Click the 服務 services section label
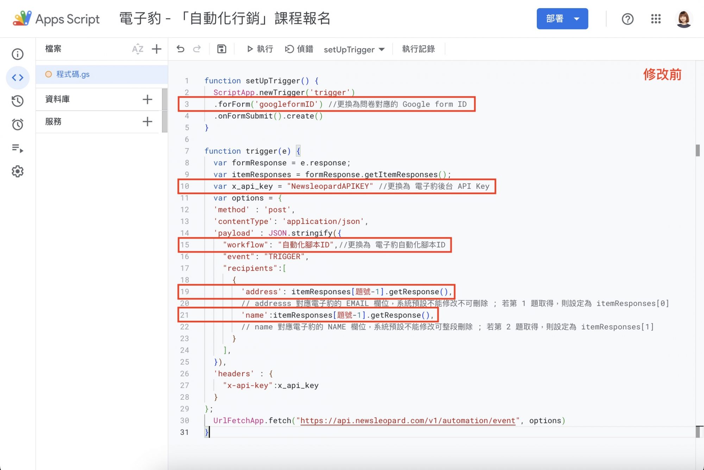 click(53, 122)
